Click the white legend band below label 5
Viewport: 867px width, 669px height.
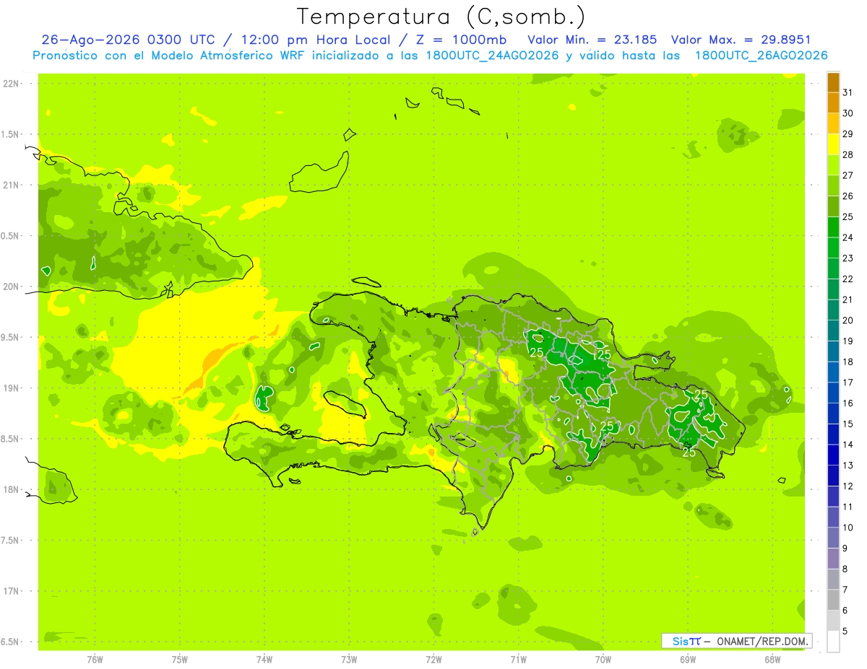(833, 642)
